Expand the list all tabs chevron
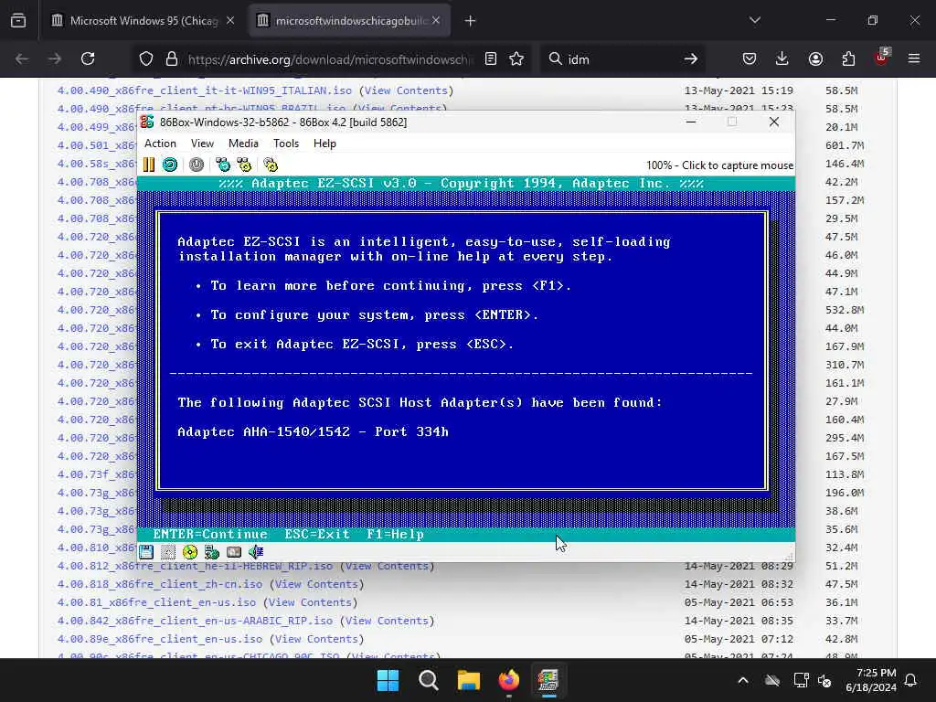The height and width of the screenshot is (702, 936). [x=755, y=20]
